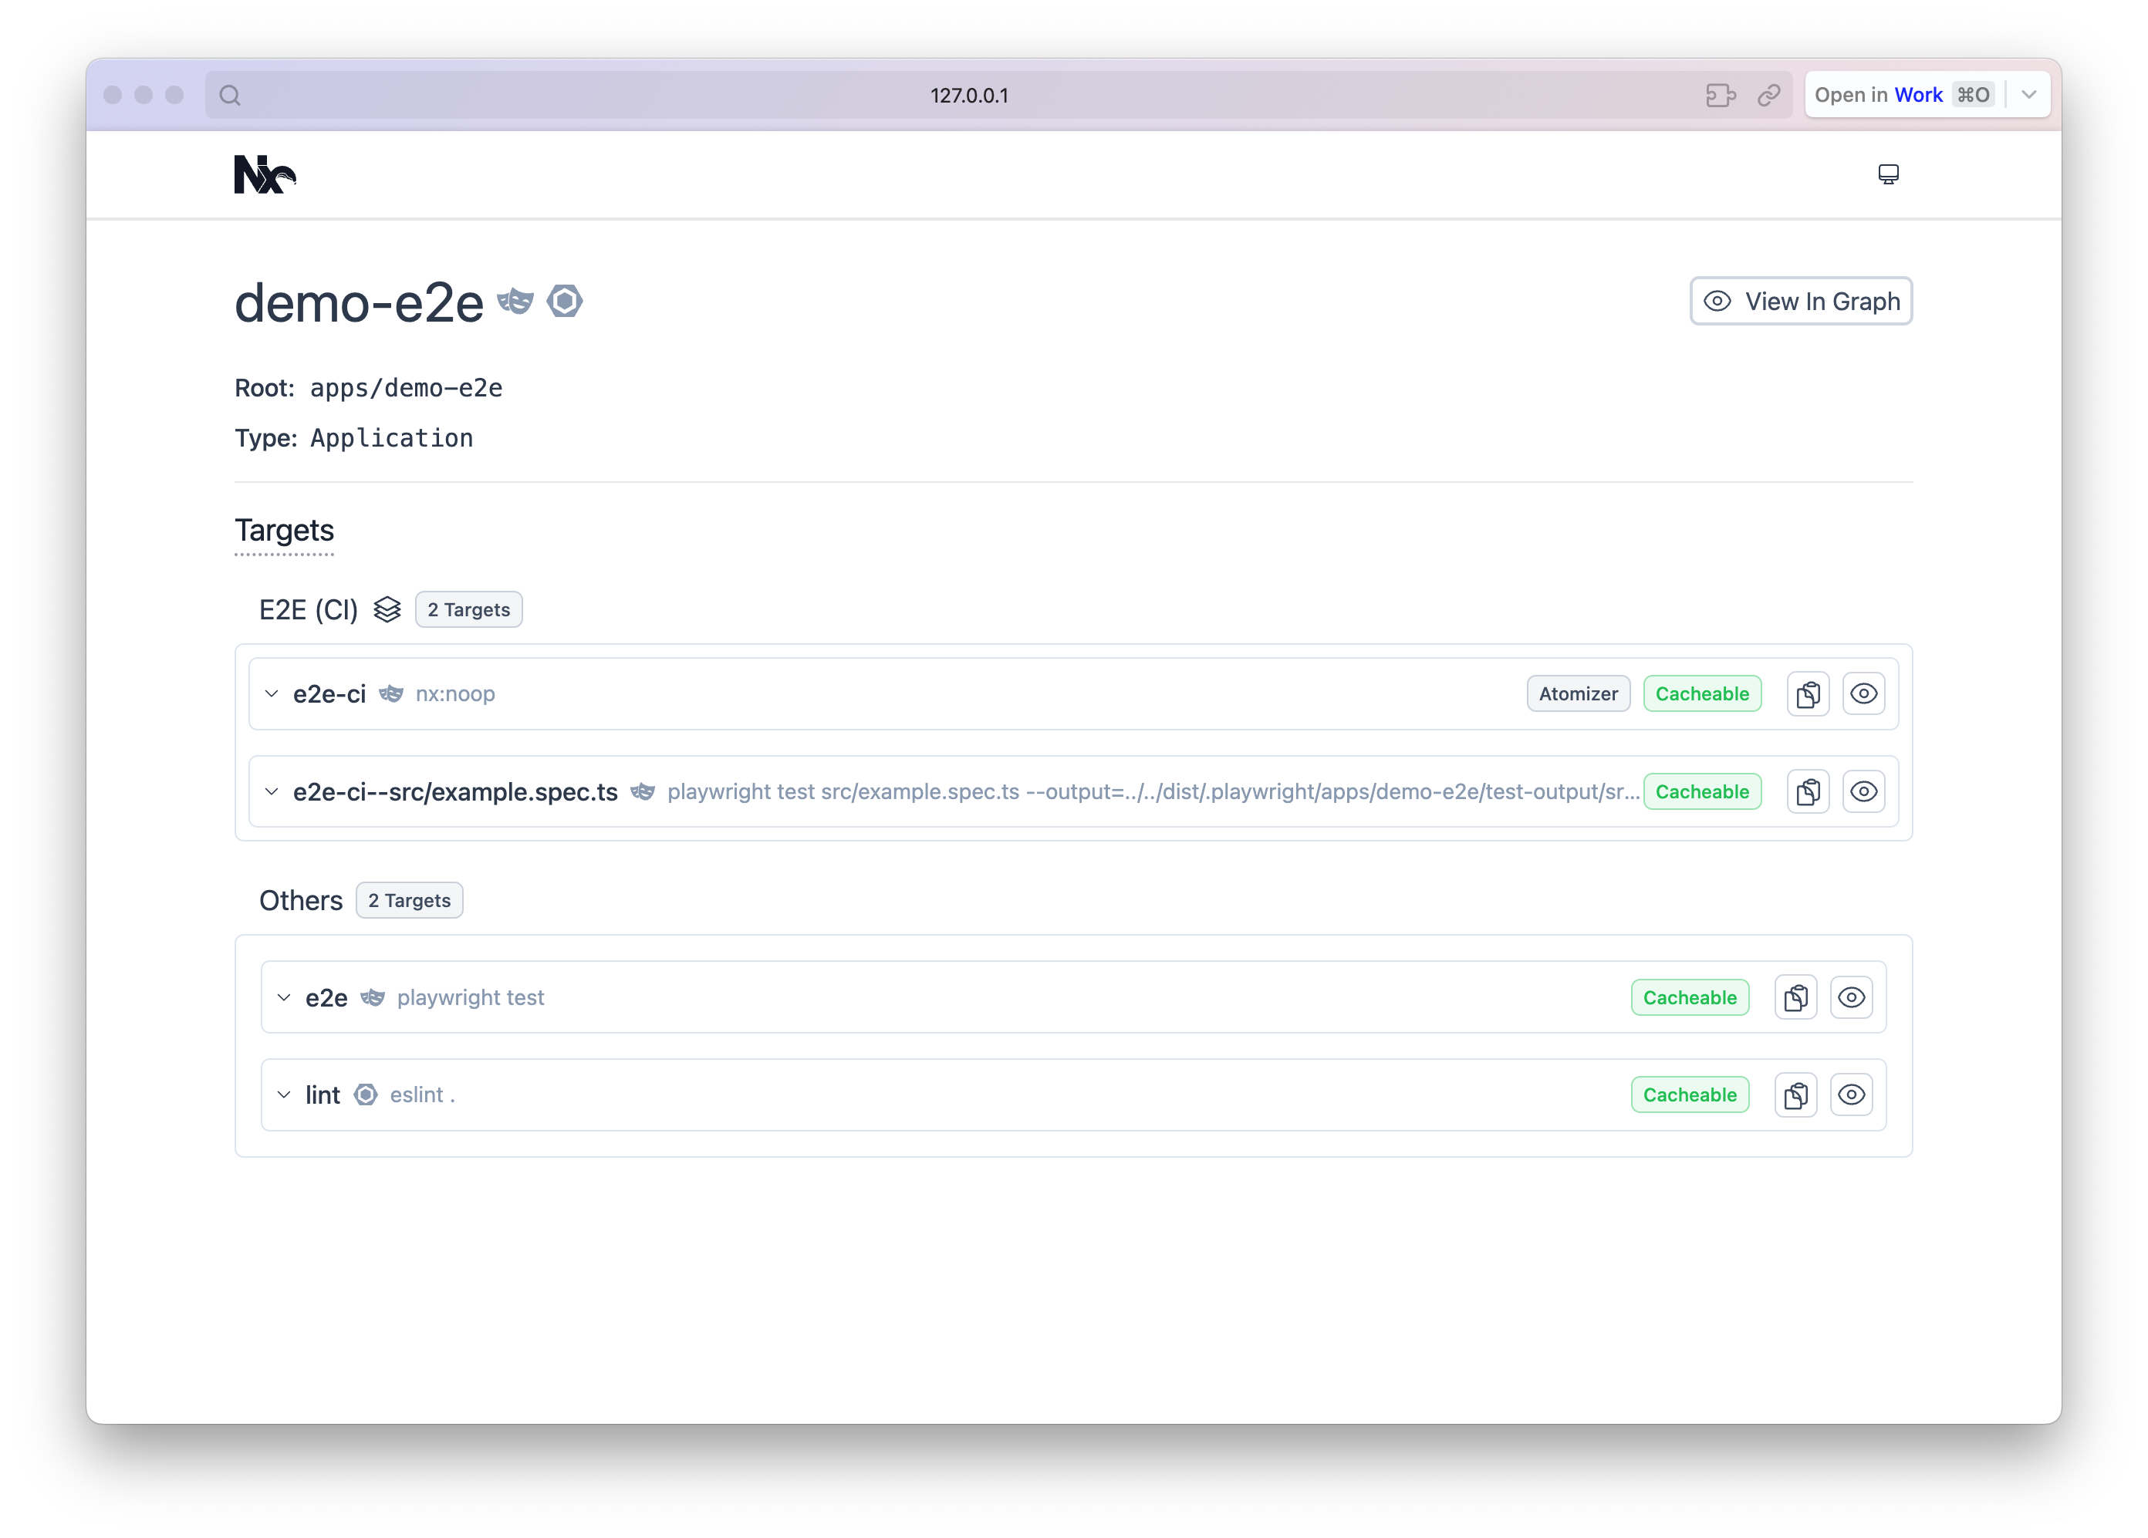Click the Cacheable badge on e2e target
This screenshot has width=2148, height=1538.
coord(1688,997)
